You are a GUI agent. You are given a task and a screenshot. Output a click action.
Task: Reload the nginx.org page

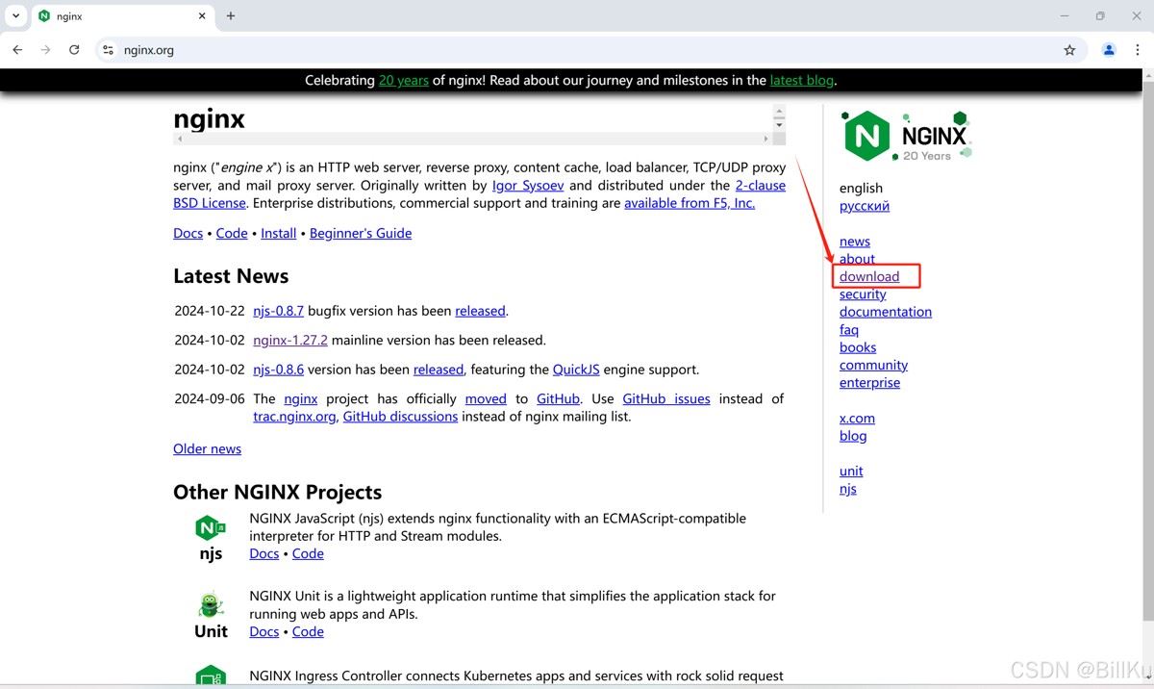click(x=74, y=50)
